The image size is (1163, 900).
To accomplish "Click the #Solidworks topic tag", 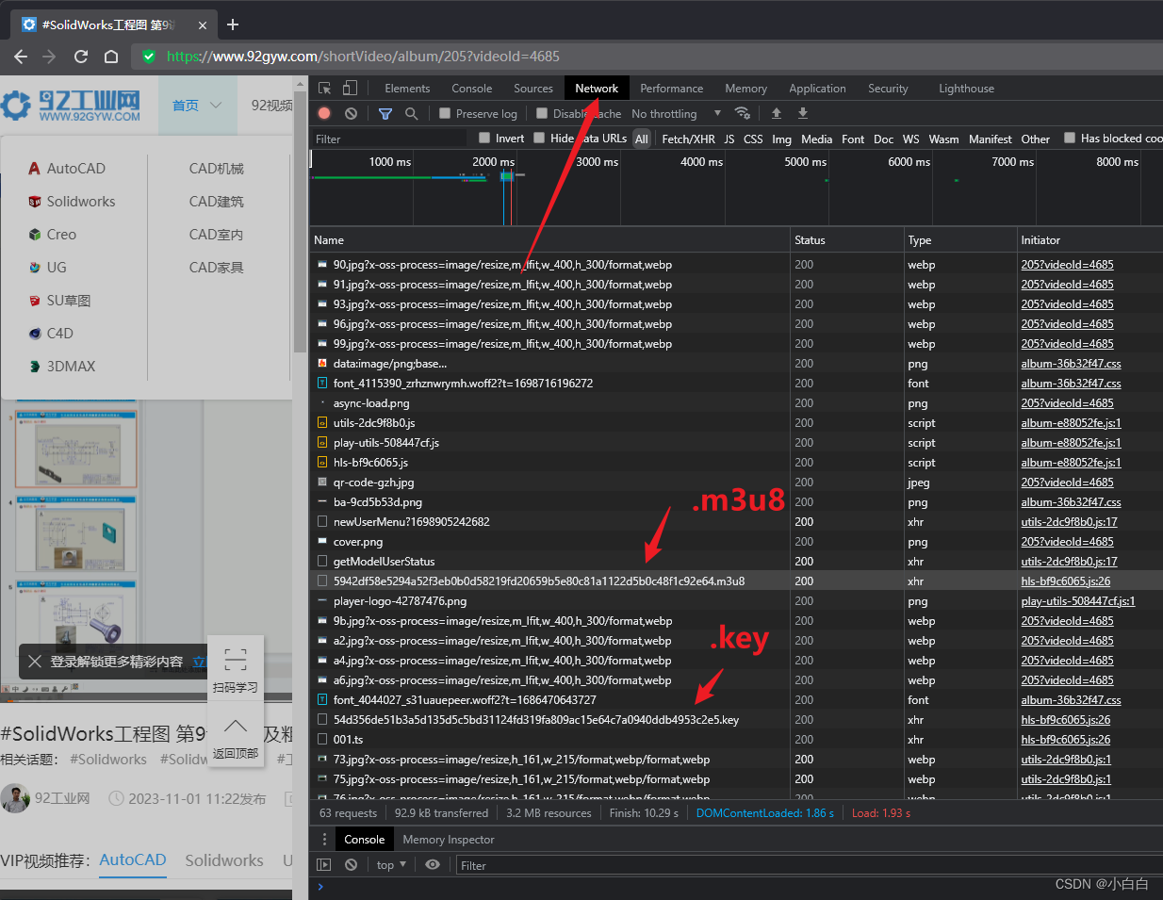I will (108, 760).
